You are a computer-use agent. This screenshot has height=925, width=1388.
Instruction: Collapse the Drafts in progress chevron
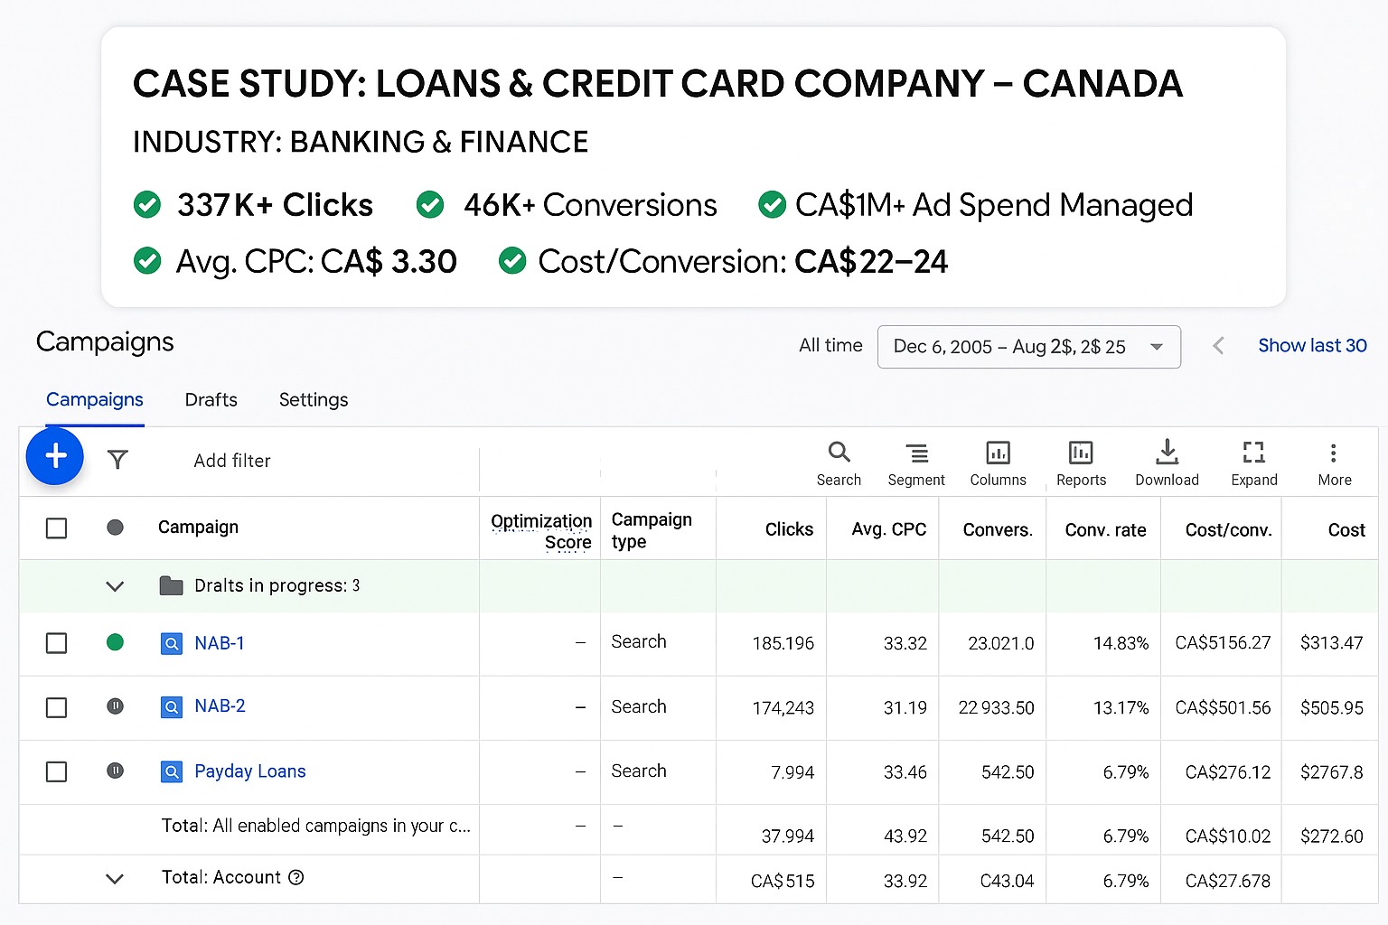point(115,586)
